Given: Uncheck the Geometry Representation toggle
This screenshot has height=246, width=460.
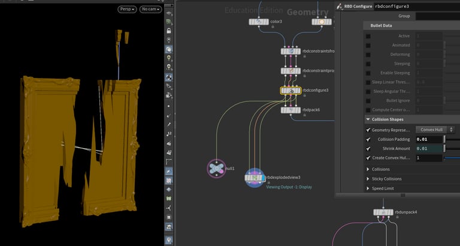Looking at the screenshot, I should tap(368, 130).
